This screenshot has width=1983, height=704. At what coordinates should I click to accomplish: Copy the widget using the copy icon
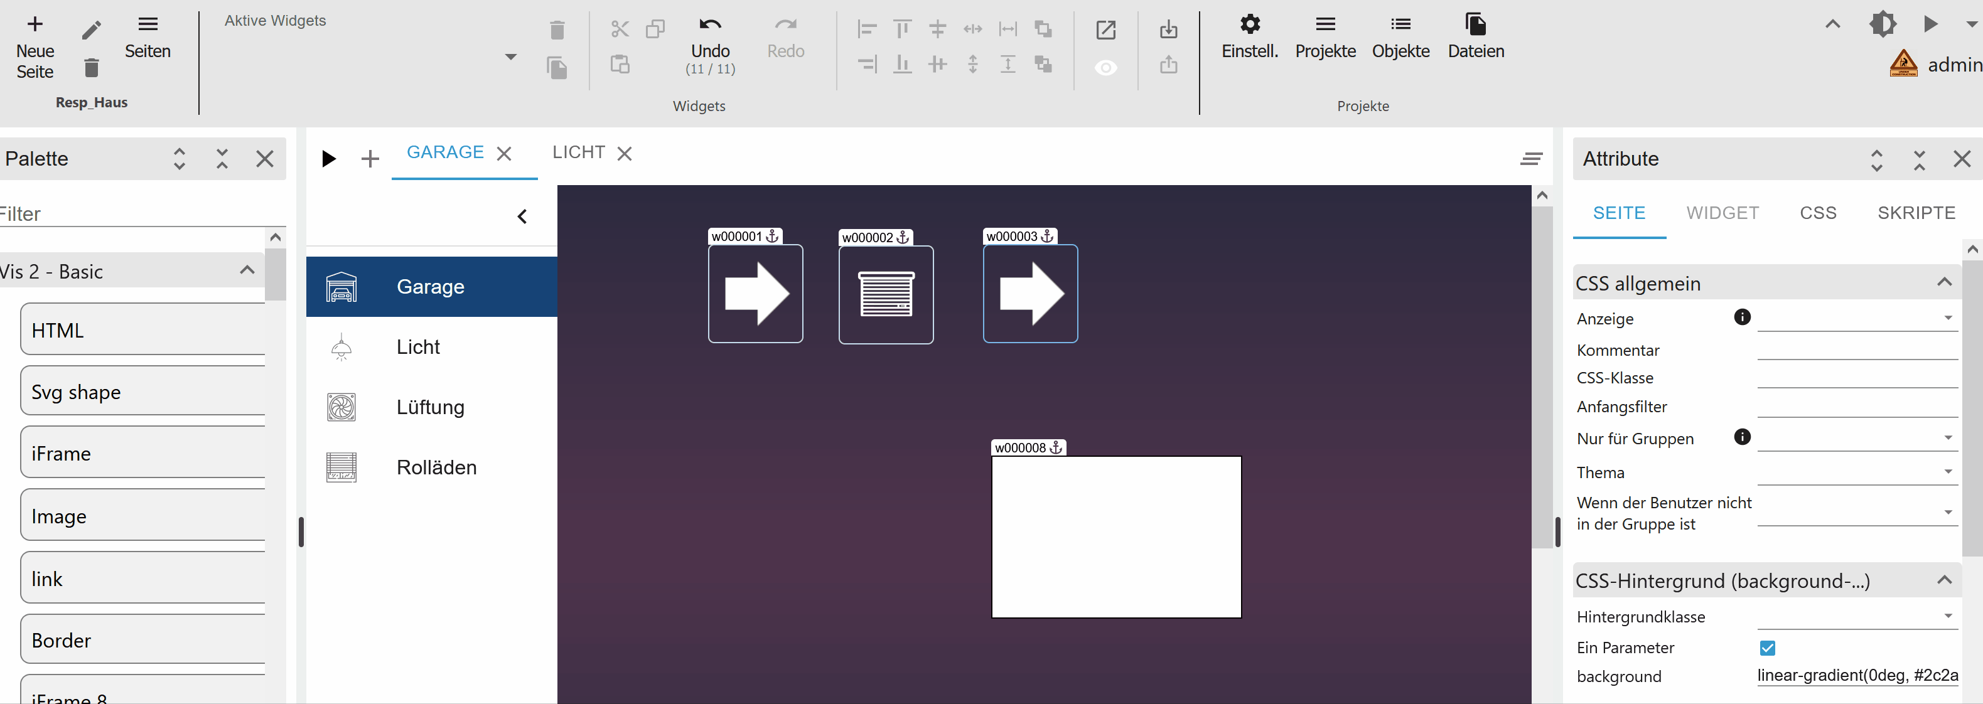(x=656, y=29)
